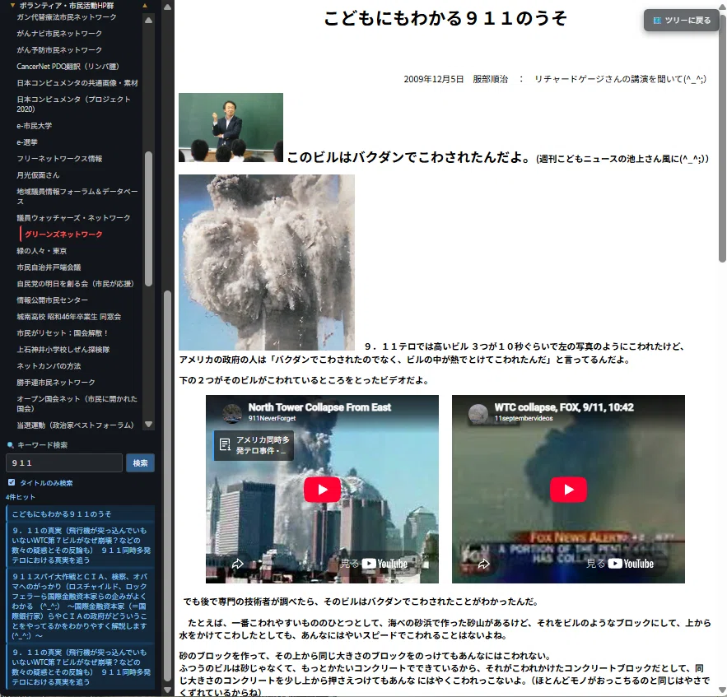This screenshot has width=727, height=697.
Task: Open ガン代替療法市民ネットワーク in sidebar
Action: [67, 17]
